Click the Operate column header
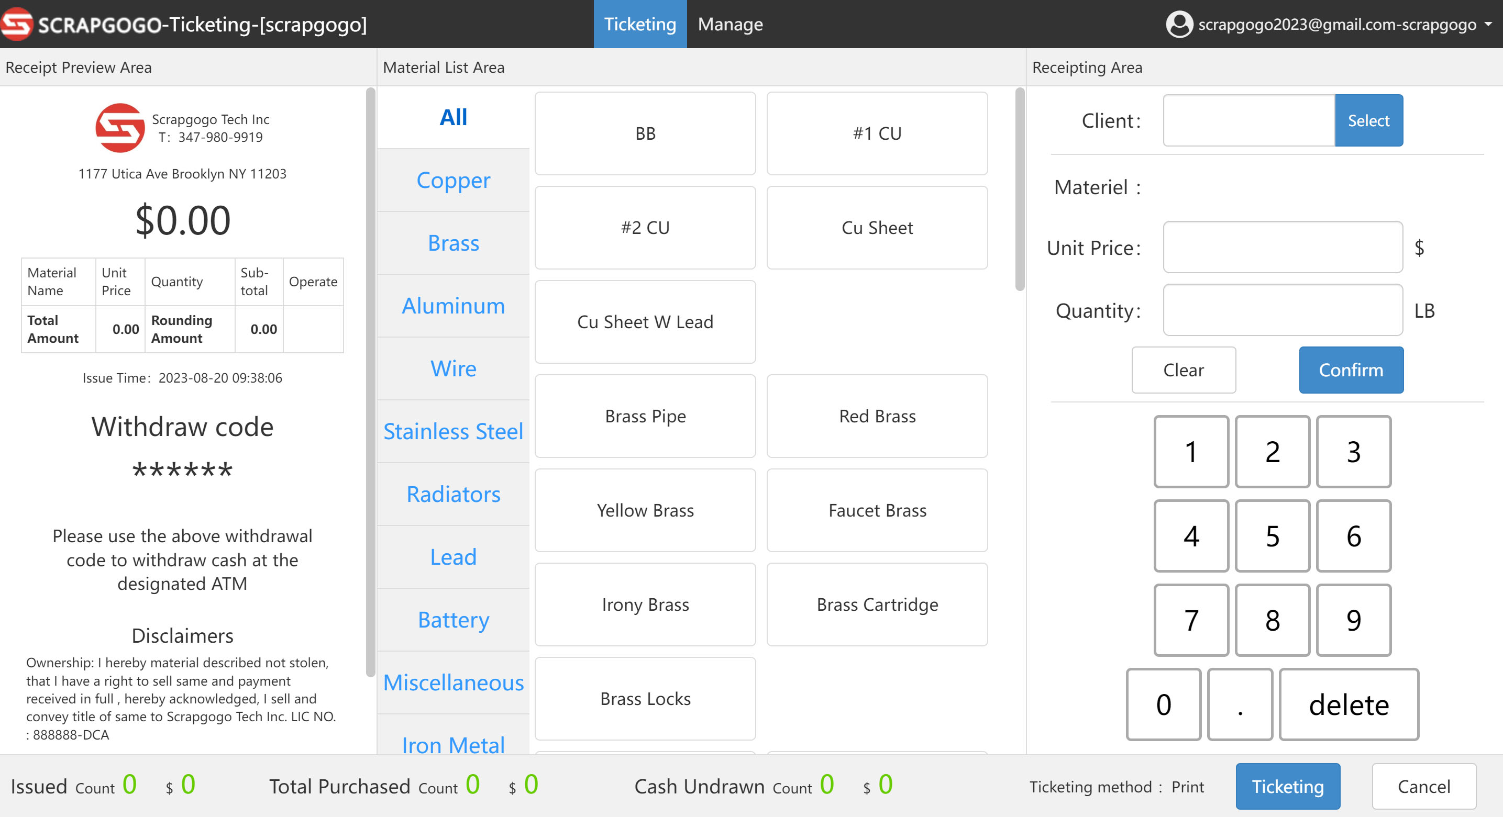Viewport: 1503px width, 817px height. (x=313, y=282)
